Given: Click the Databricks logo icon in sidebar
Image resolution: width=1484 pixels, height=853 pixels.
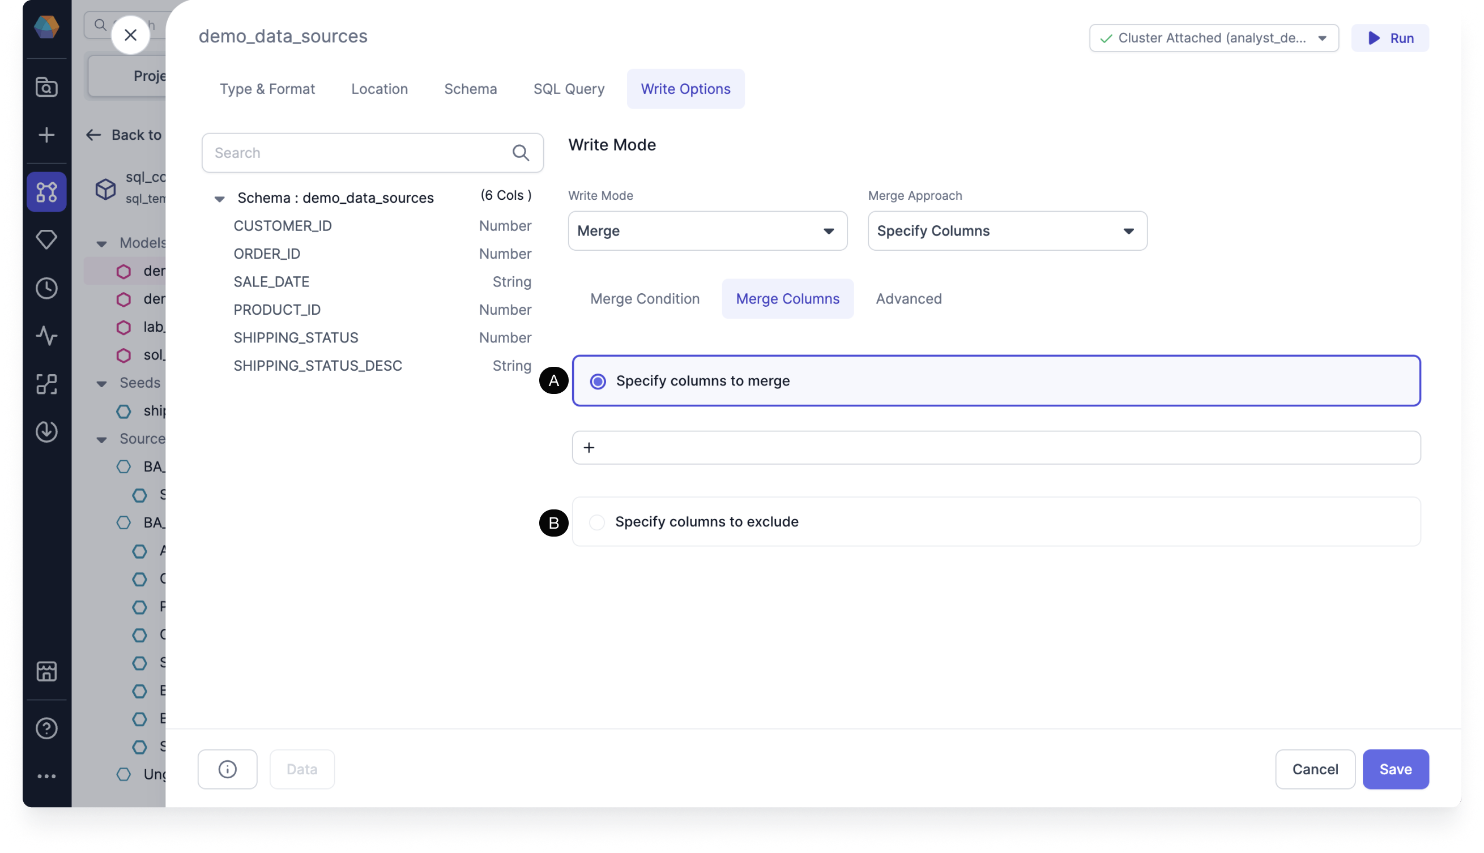Looking at the screenshot, I should [48, 25].
